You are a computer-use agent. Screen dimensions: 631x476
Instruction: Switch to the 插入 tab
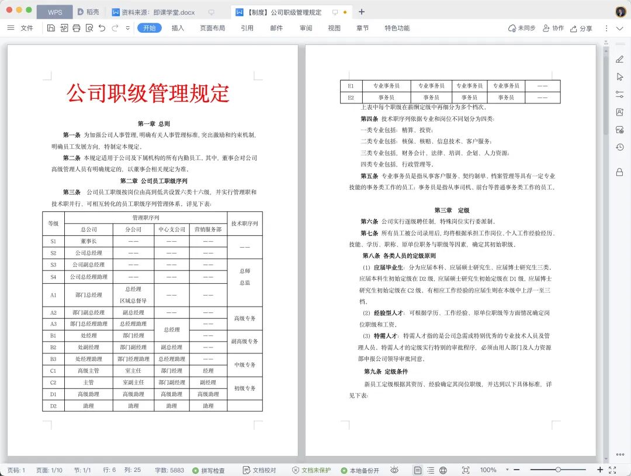pyautogui.click(x=178, y=28)
